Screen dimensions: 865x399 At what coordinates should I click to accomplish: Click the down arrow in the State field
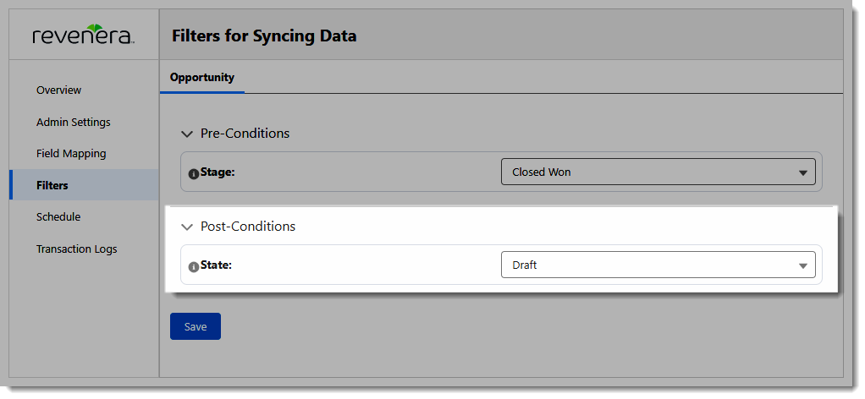click(803, 266)
